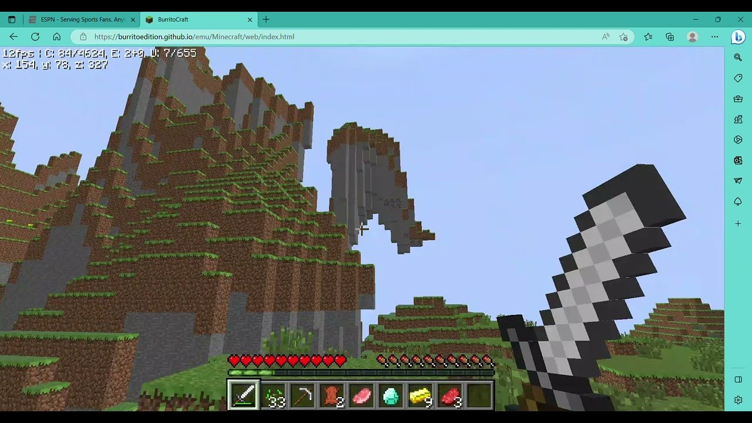Select the gold ingot stack in hotbar

(x=420, y=395)
